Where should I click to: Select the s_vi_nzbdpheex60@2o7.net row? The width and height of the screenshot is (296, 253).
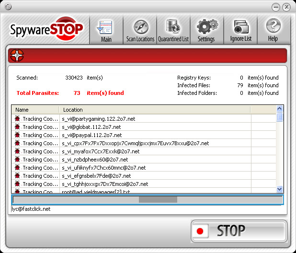[x=144, y=160]
